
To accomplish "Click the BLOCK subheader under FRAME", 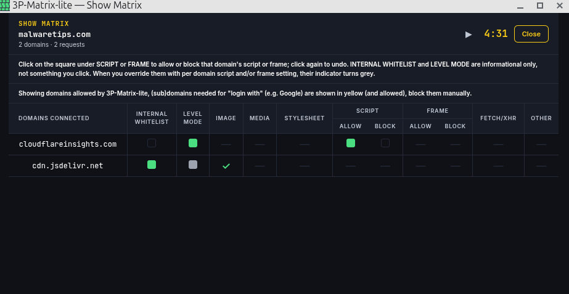I will [455, 126].
